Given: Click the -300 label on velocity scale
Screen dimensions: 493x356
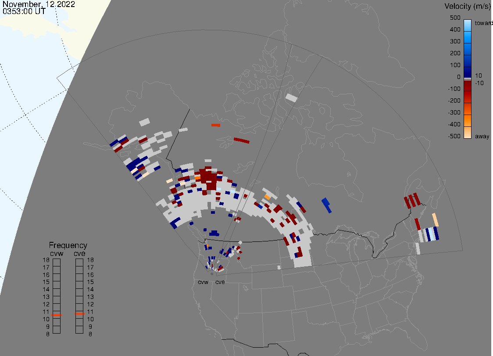Looking at the screenshot, I should [x=454, y=113].
